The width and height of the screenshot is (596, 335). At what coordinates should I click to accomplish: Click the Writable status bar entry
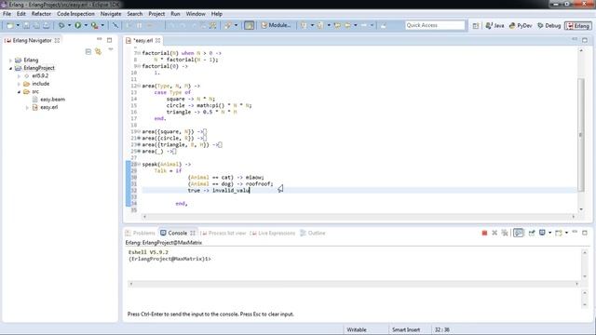click(357, 329)
